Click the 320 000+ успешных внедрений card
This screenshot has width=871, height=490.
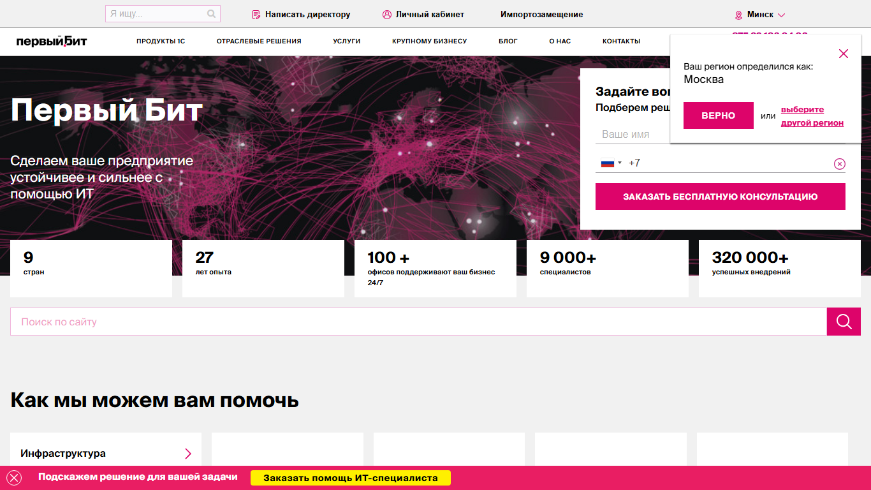(780, 269)
